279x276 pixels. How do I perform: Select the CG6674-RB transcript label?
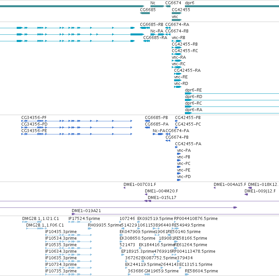tap(177, 31)
